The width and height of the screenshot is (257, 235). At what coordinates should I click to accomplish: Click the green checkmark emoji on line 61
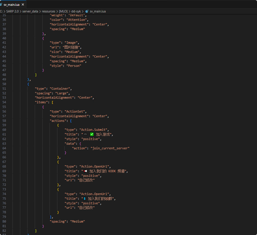(x=92, y=134)
